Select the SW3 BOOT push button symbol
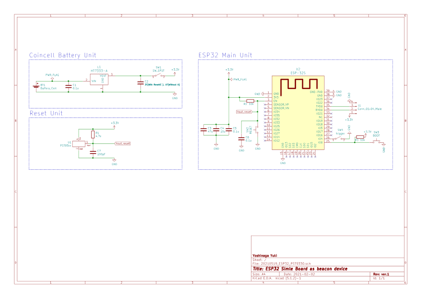This screenshot has height=298, width=421. point(376,141)
